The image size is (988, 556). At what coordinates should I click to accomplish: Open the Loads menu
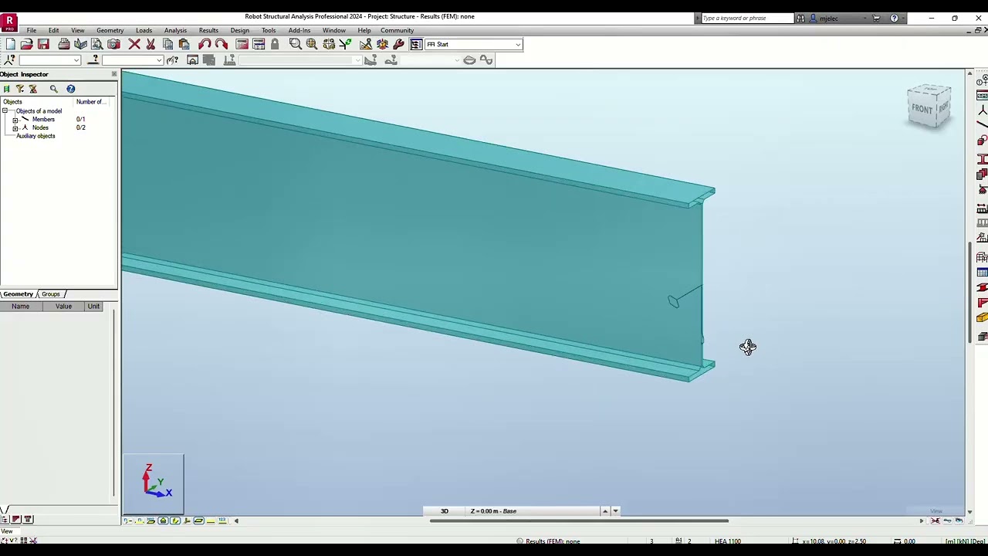(x=144, y=30)
